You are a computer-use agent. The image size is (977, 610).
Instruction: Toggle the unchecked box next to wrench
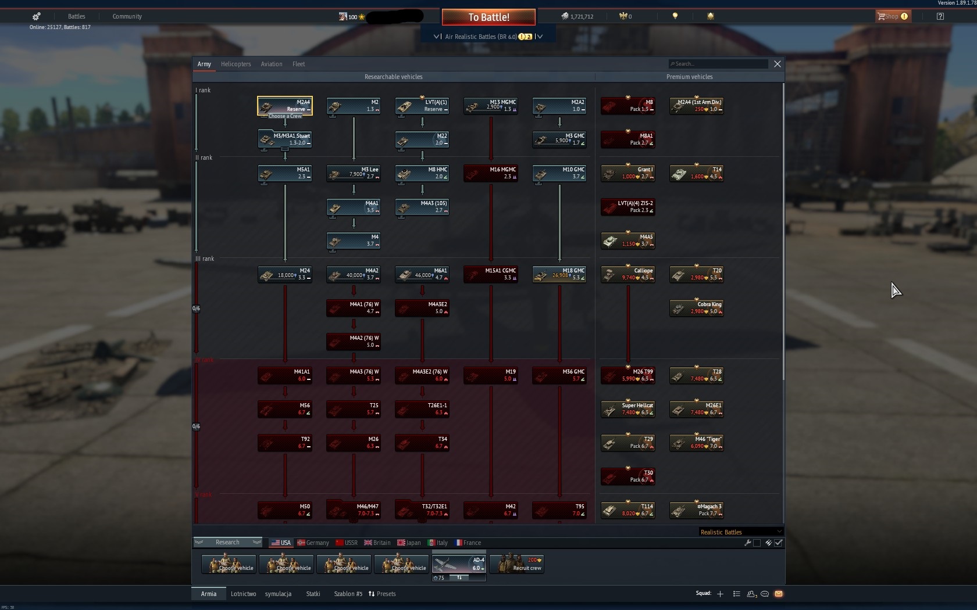coord(757,543)
